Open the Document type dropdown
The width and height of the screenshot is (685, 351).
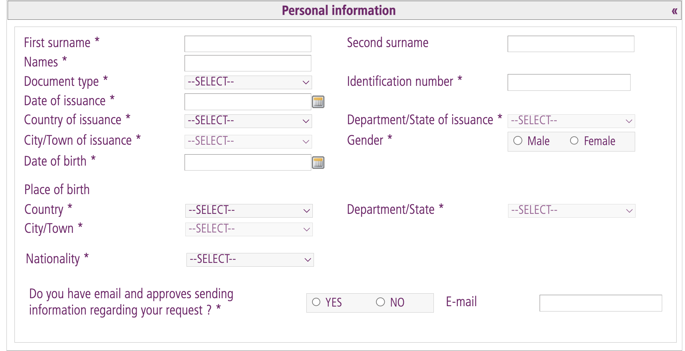point(248,82)
